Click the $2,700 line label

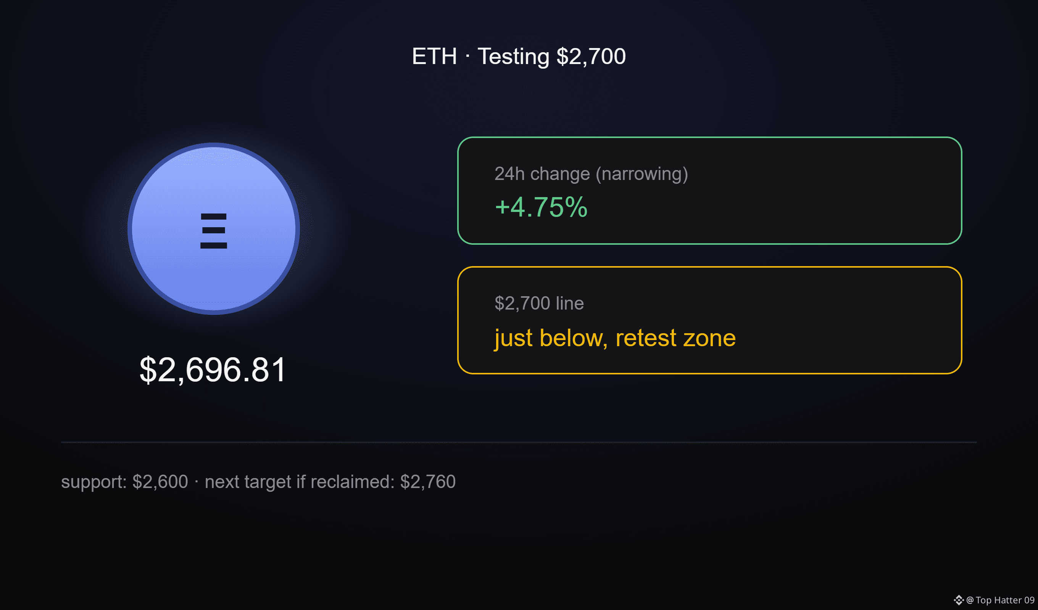pos(539,303)
